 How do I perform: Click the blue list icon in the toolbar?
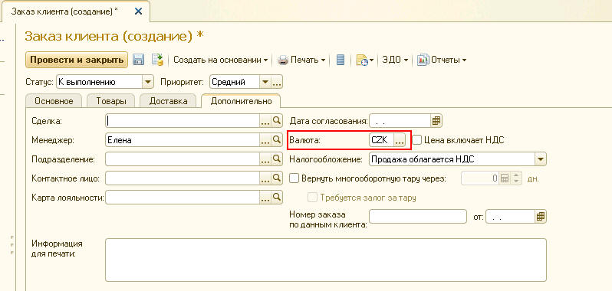point(341,60)
